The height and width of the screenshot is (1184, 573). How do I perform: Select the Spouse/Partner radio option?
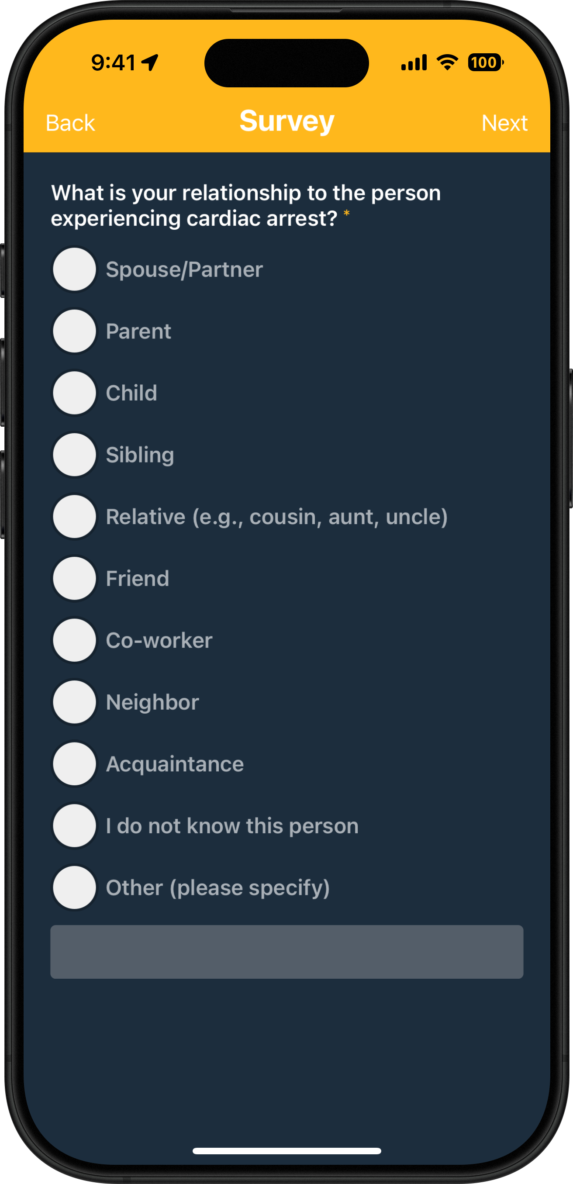pyautogui.click(x=74, y=269)
